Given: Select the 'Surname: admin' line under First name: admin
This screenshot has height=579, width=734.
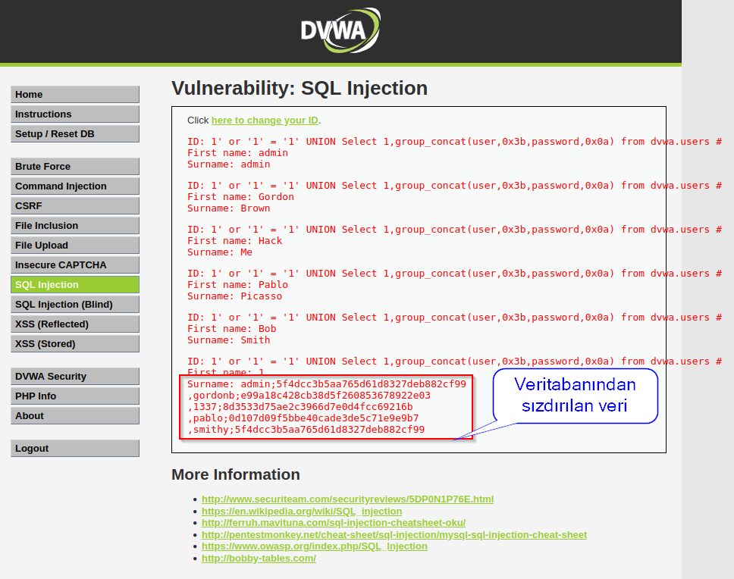Looking at the screenshot, I should click(228, 164).
